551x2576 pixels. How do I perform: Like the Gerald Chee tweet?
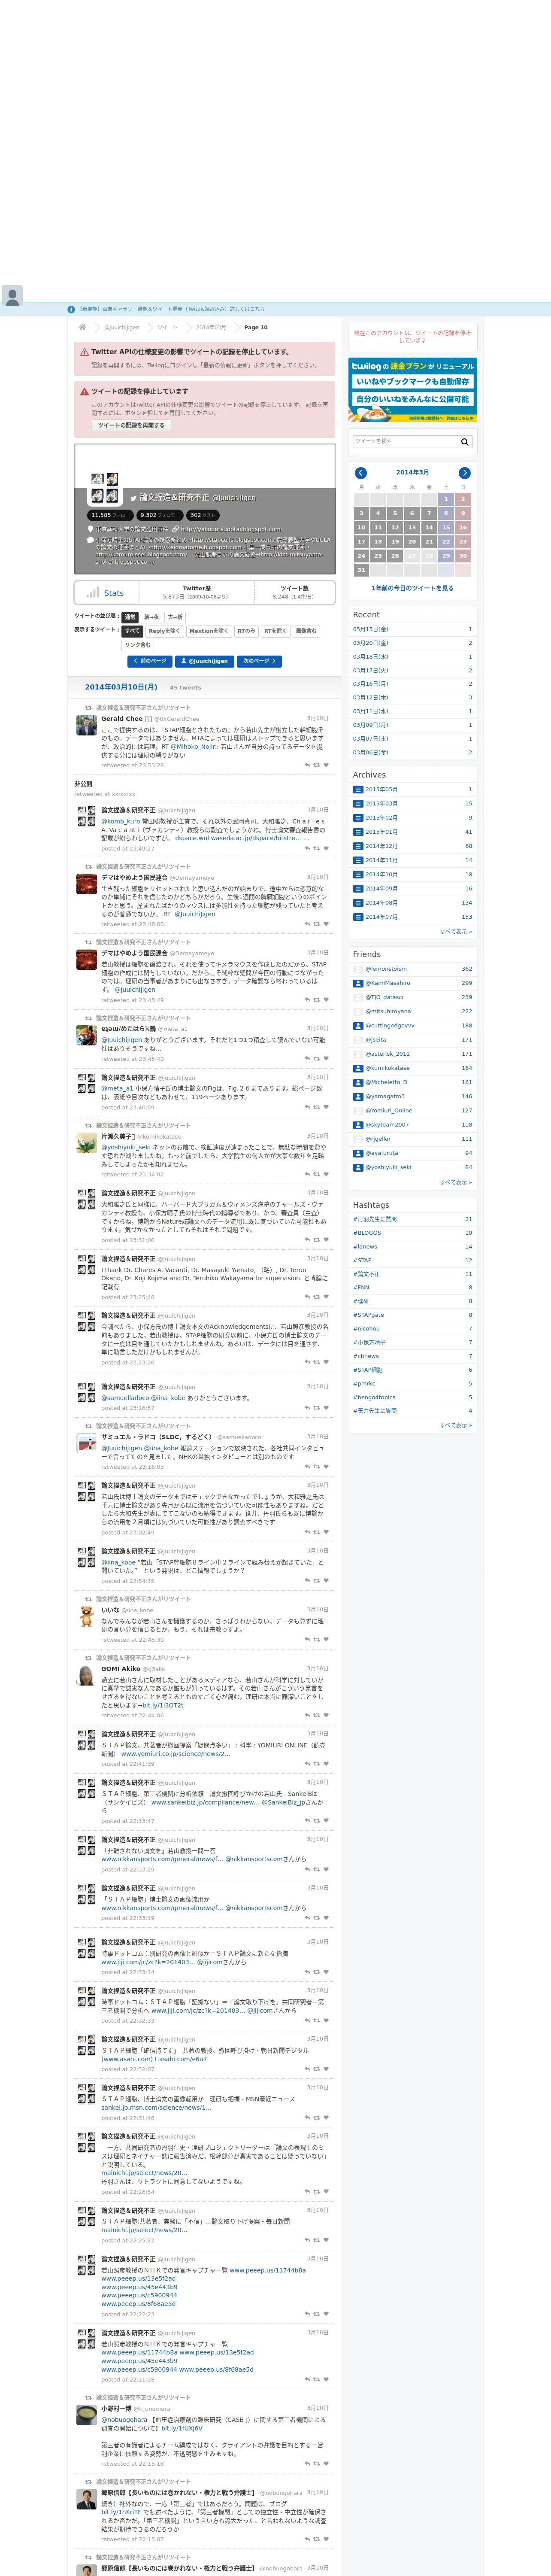[x=326, y=765]
